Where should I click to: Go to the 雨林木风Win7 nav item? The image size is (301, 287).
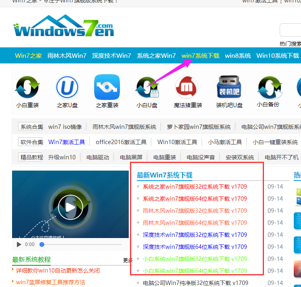pos(67,55)
